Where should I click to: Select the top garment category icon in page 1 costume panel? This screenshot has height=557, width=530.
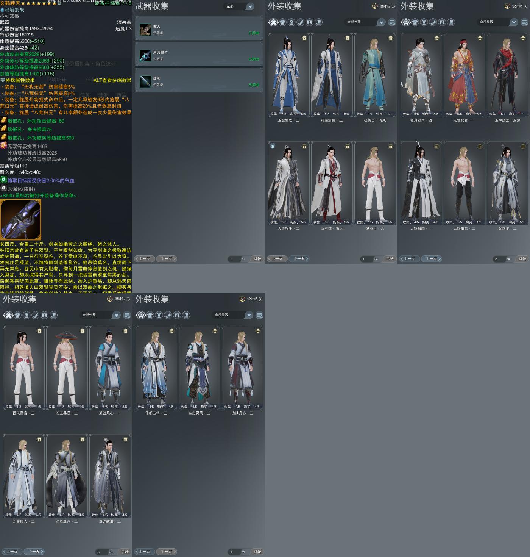pyautogui.click(x=282, y=22)
